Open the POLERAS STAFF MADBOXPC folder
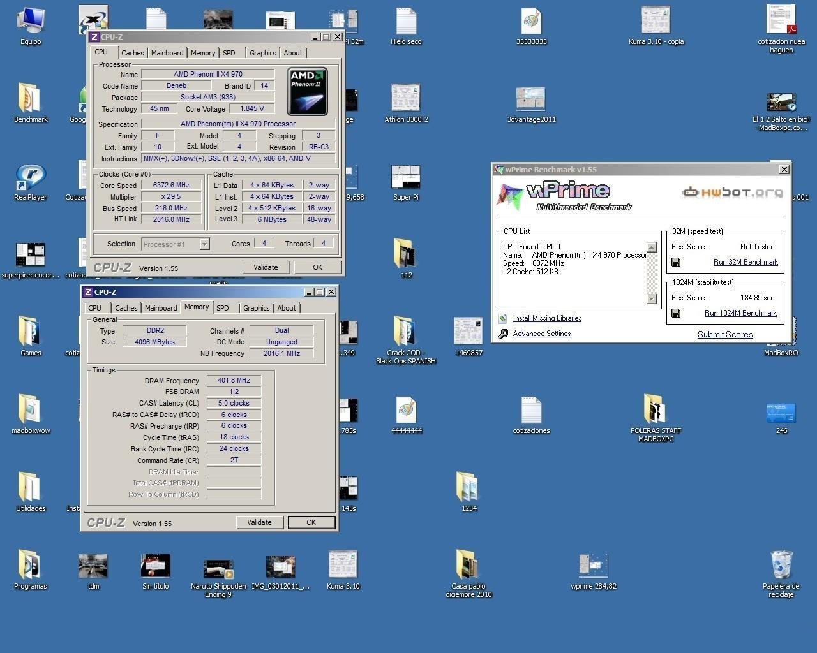 pos(656,418)
